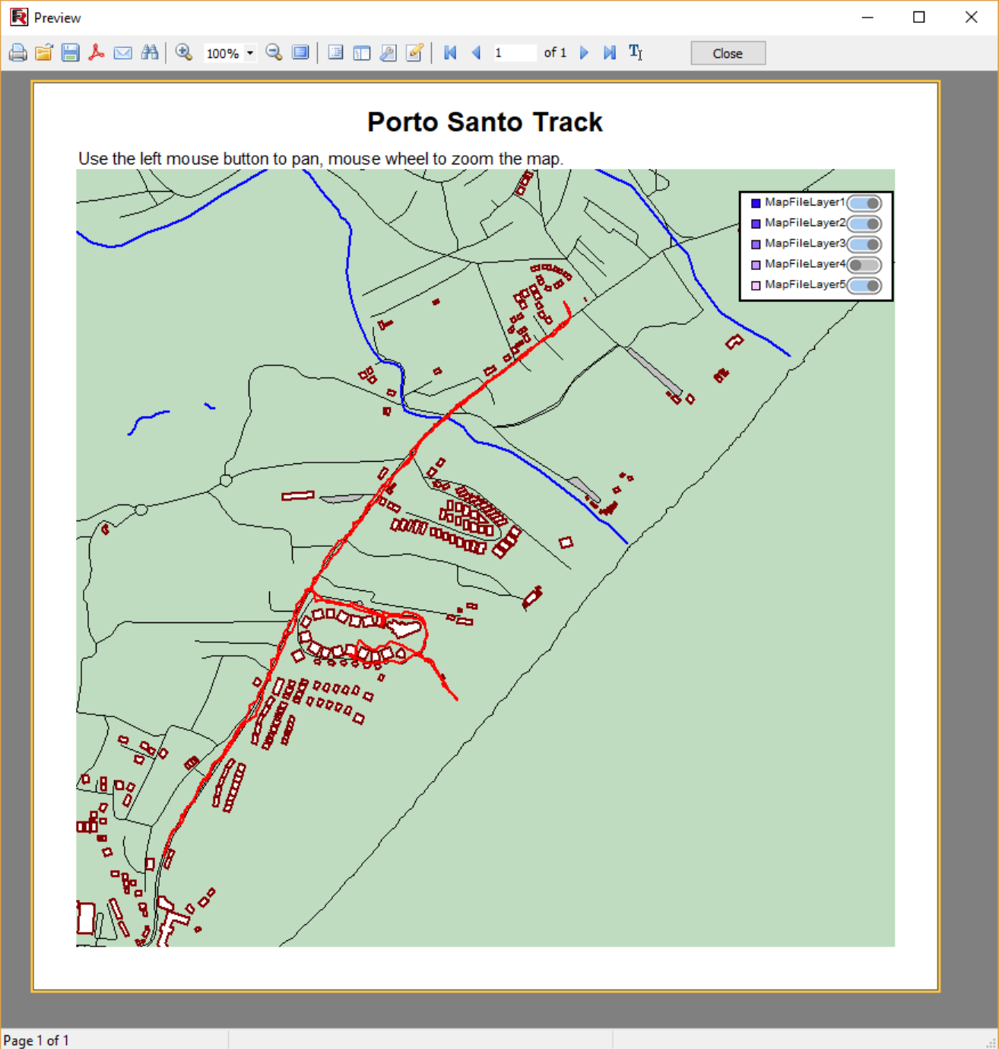Viewport: 999px width, 1049px height.
Task: Save the report using floppy disk icon
Action: click(70, 53)
